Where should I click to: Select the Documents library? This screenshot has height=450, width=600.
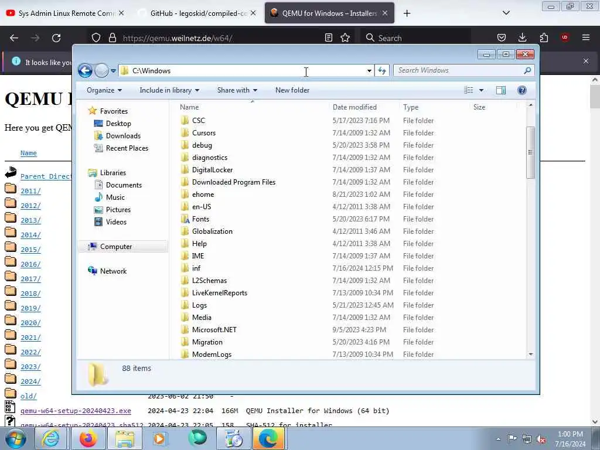click(124, 185)
